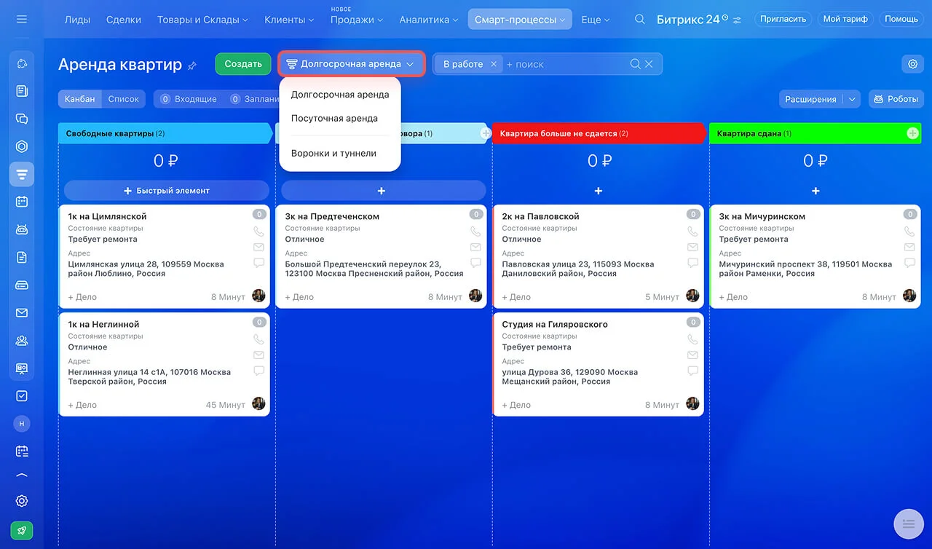Image resolution: width=932 pixels, height=549 pixels.
Task: Open the hamburger menu in top-left corner
Action: click(x=21, y=20)
